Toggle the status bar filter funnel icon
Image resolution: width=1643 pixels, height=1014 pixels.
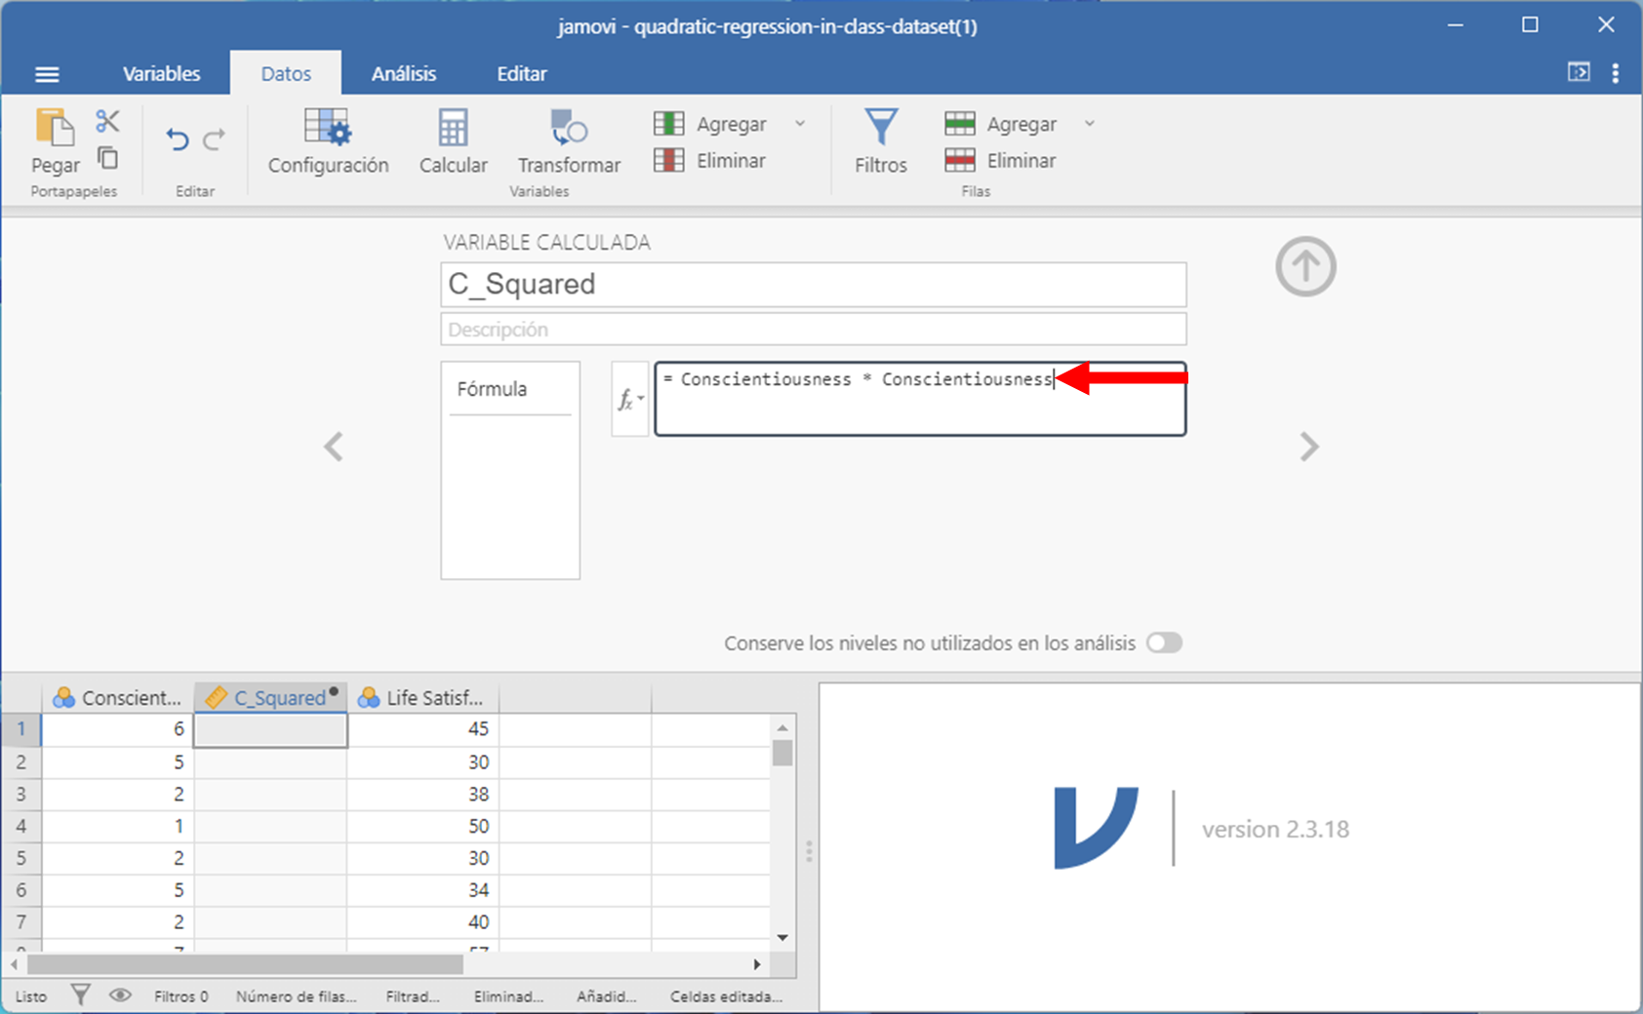click(81, 995)
